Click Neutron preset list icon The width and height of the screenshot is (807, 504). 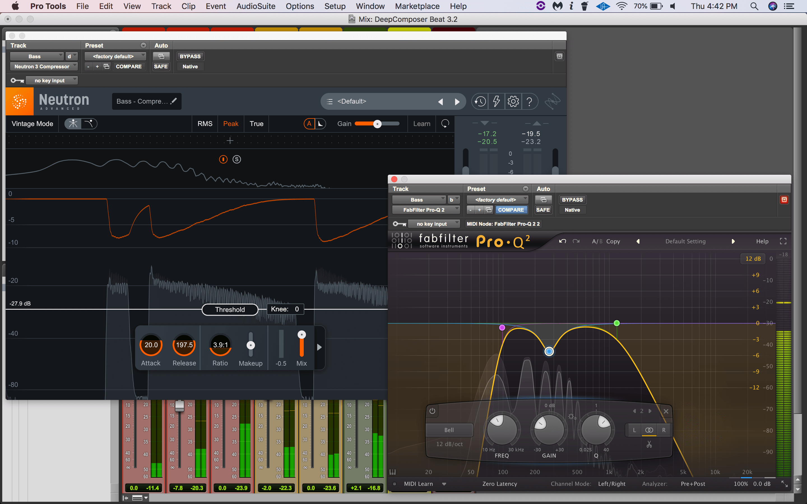(x=330, y=101)
